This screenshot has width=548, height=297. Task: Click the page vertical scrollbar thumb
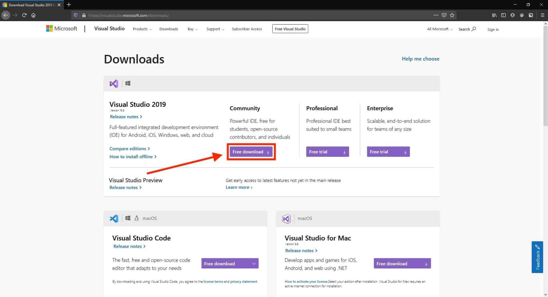[x=545, y=76]
